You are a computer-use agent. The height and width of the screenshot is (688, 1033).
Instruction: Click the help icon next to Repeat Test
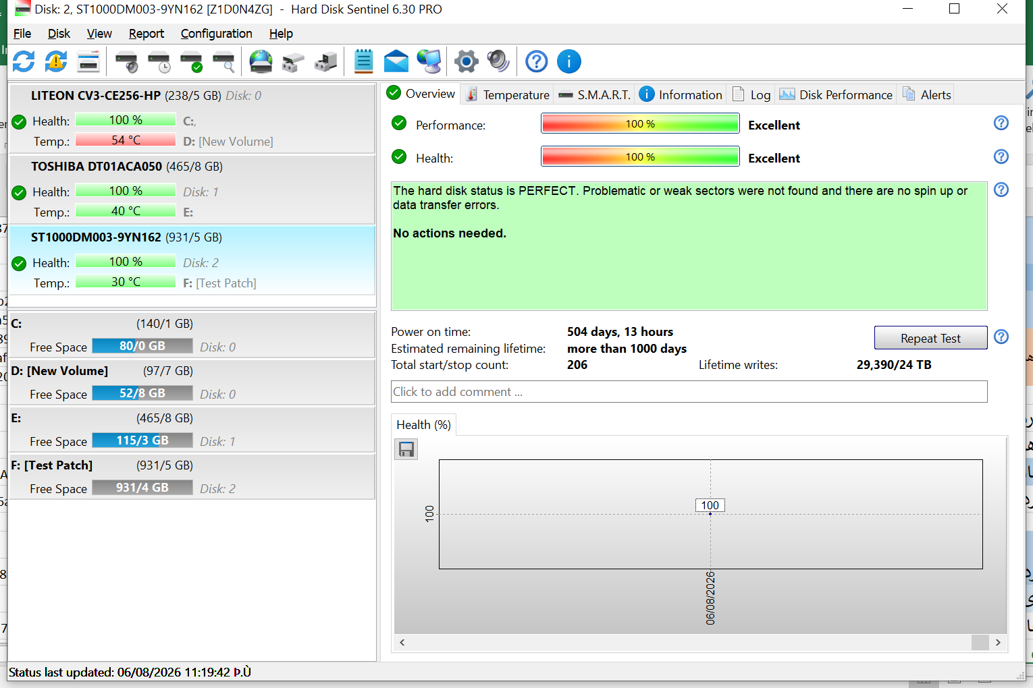coord(1001,337)
